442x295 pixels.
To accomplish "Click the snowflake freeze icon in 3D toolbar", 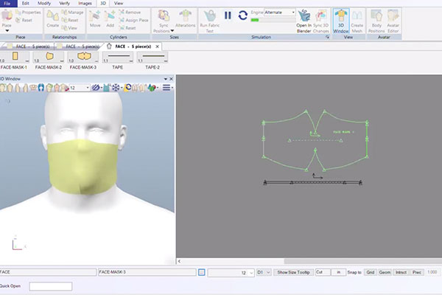I will coord(116,88).
